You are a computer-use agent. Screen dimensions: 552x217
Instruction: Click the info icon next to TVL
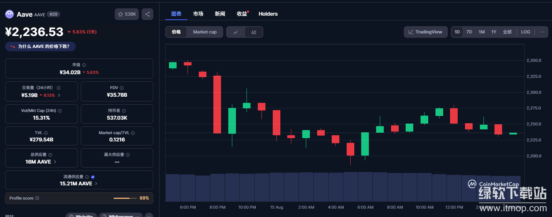pyautogui.click(x=46, y=133)
